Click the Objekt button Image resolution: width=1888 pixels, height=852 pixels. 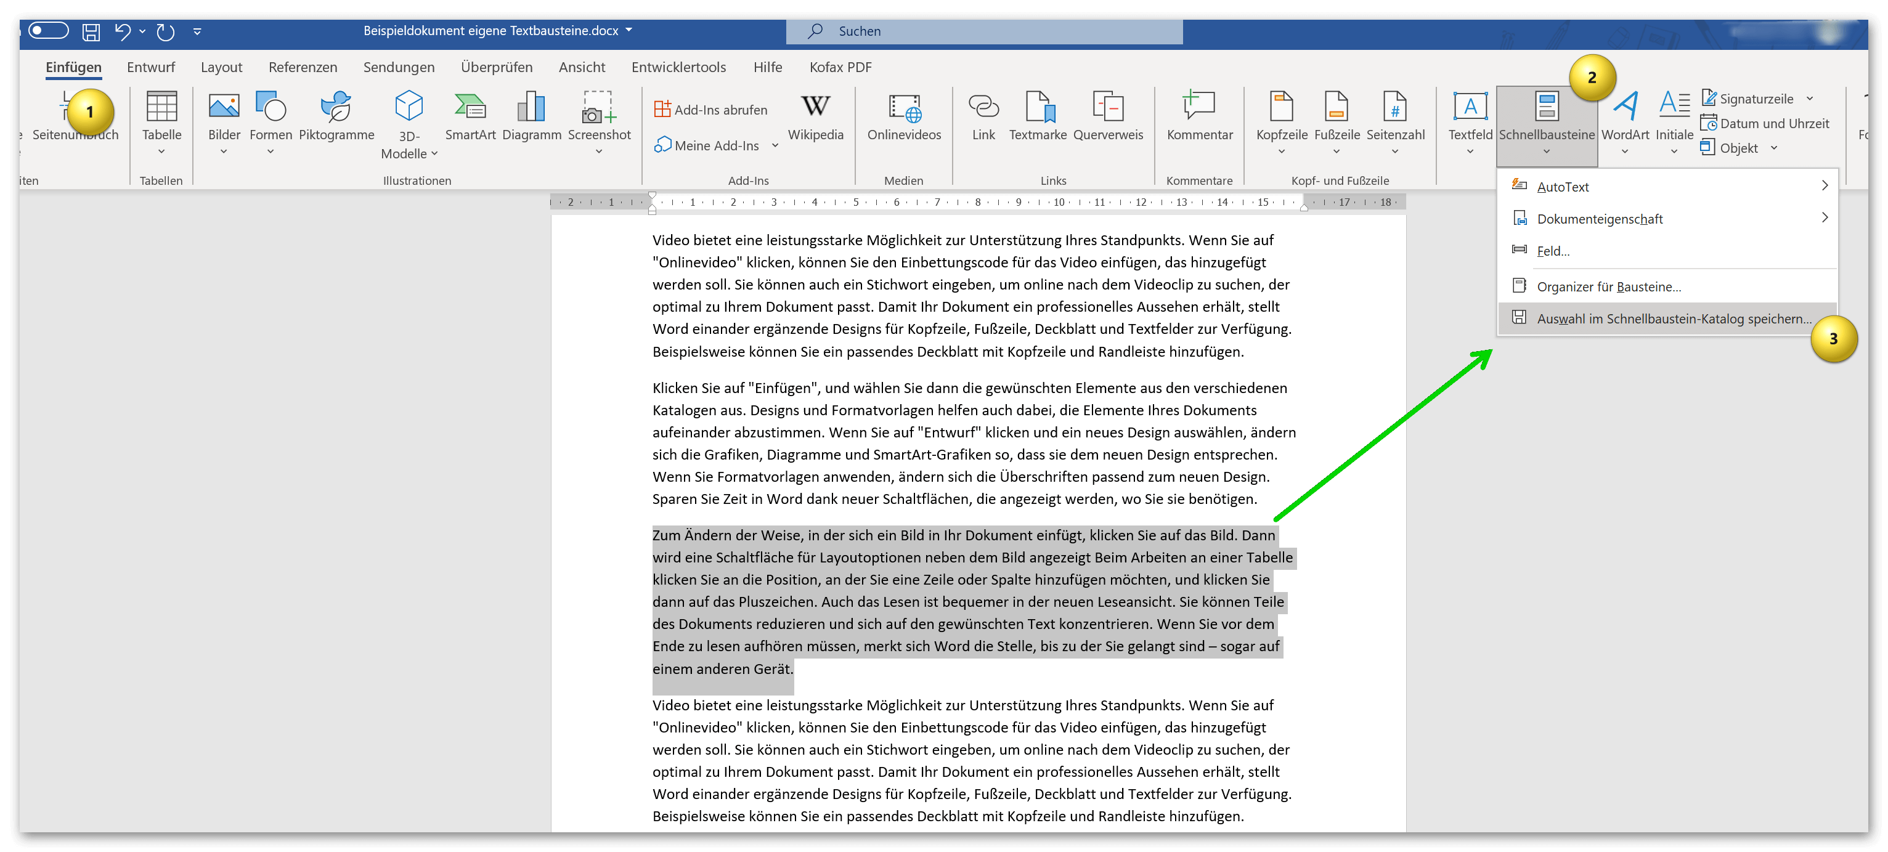(1729, 147)
